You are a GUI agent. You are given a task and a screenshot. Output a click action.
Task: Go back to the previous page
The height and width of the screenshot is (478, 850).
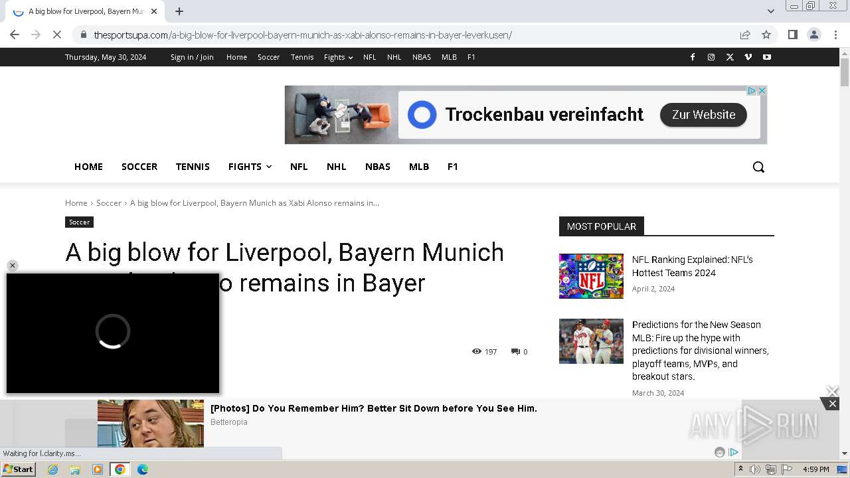(x=15, y=35)
